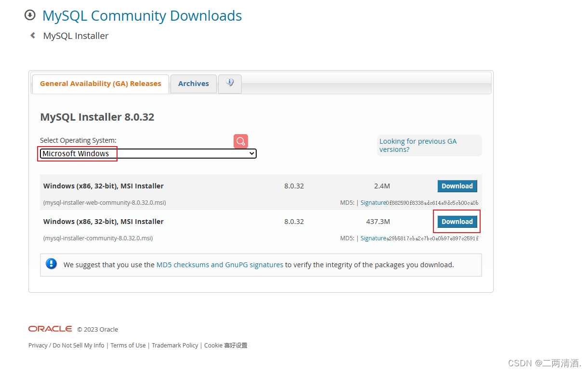This screenshot has width=588, height=372.
Task: Click the 437.3M file size value
Action: point(378,222)
